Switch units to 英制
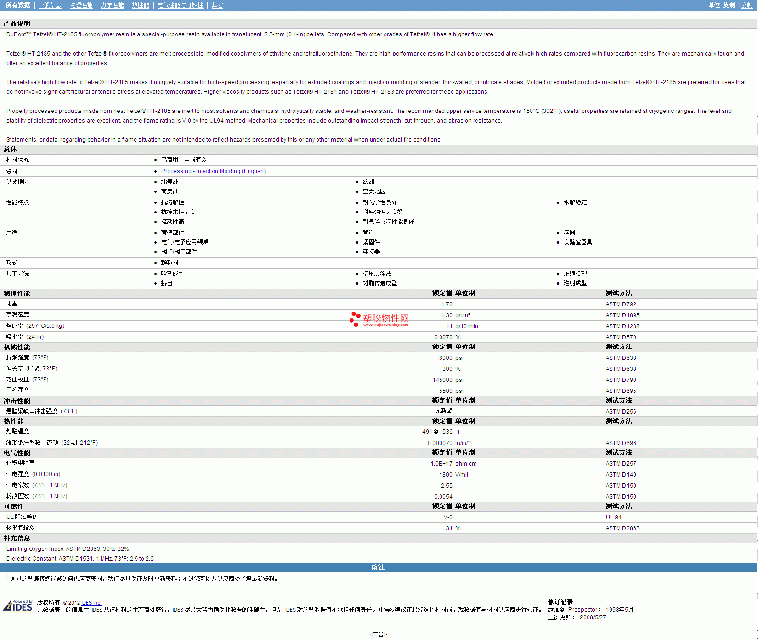 pyautogui.click(x=729, y=5)
